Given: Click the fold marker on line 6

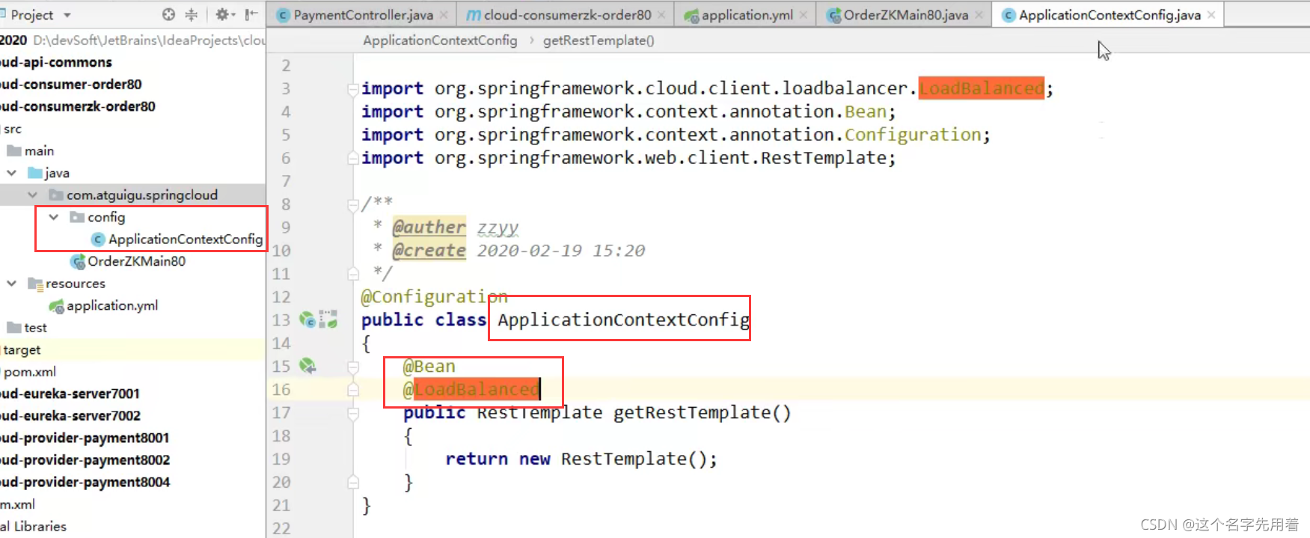Looking at the screenshot, I should (x=352, y=158).
